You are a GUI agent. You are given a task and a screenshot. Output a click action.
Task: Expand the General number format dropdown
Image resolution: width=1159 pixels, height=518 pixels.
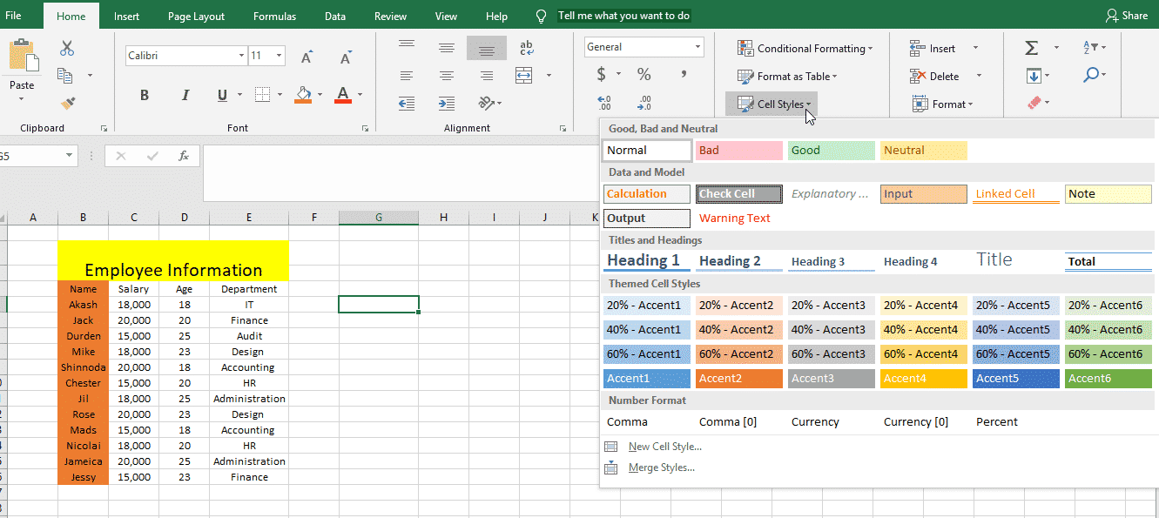pos(697,47)
